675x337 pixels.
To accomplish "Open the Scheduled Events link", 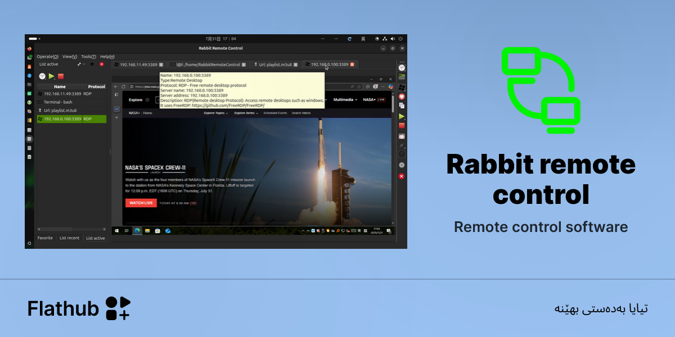I will click(275, 113).
